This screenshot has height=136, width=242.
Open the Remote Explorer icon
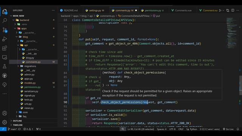(5, 57)
